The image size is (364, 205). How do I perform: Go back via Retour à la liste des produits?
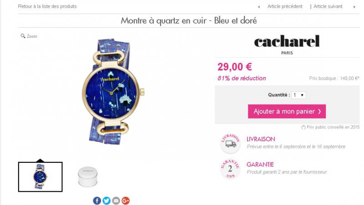47,6
